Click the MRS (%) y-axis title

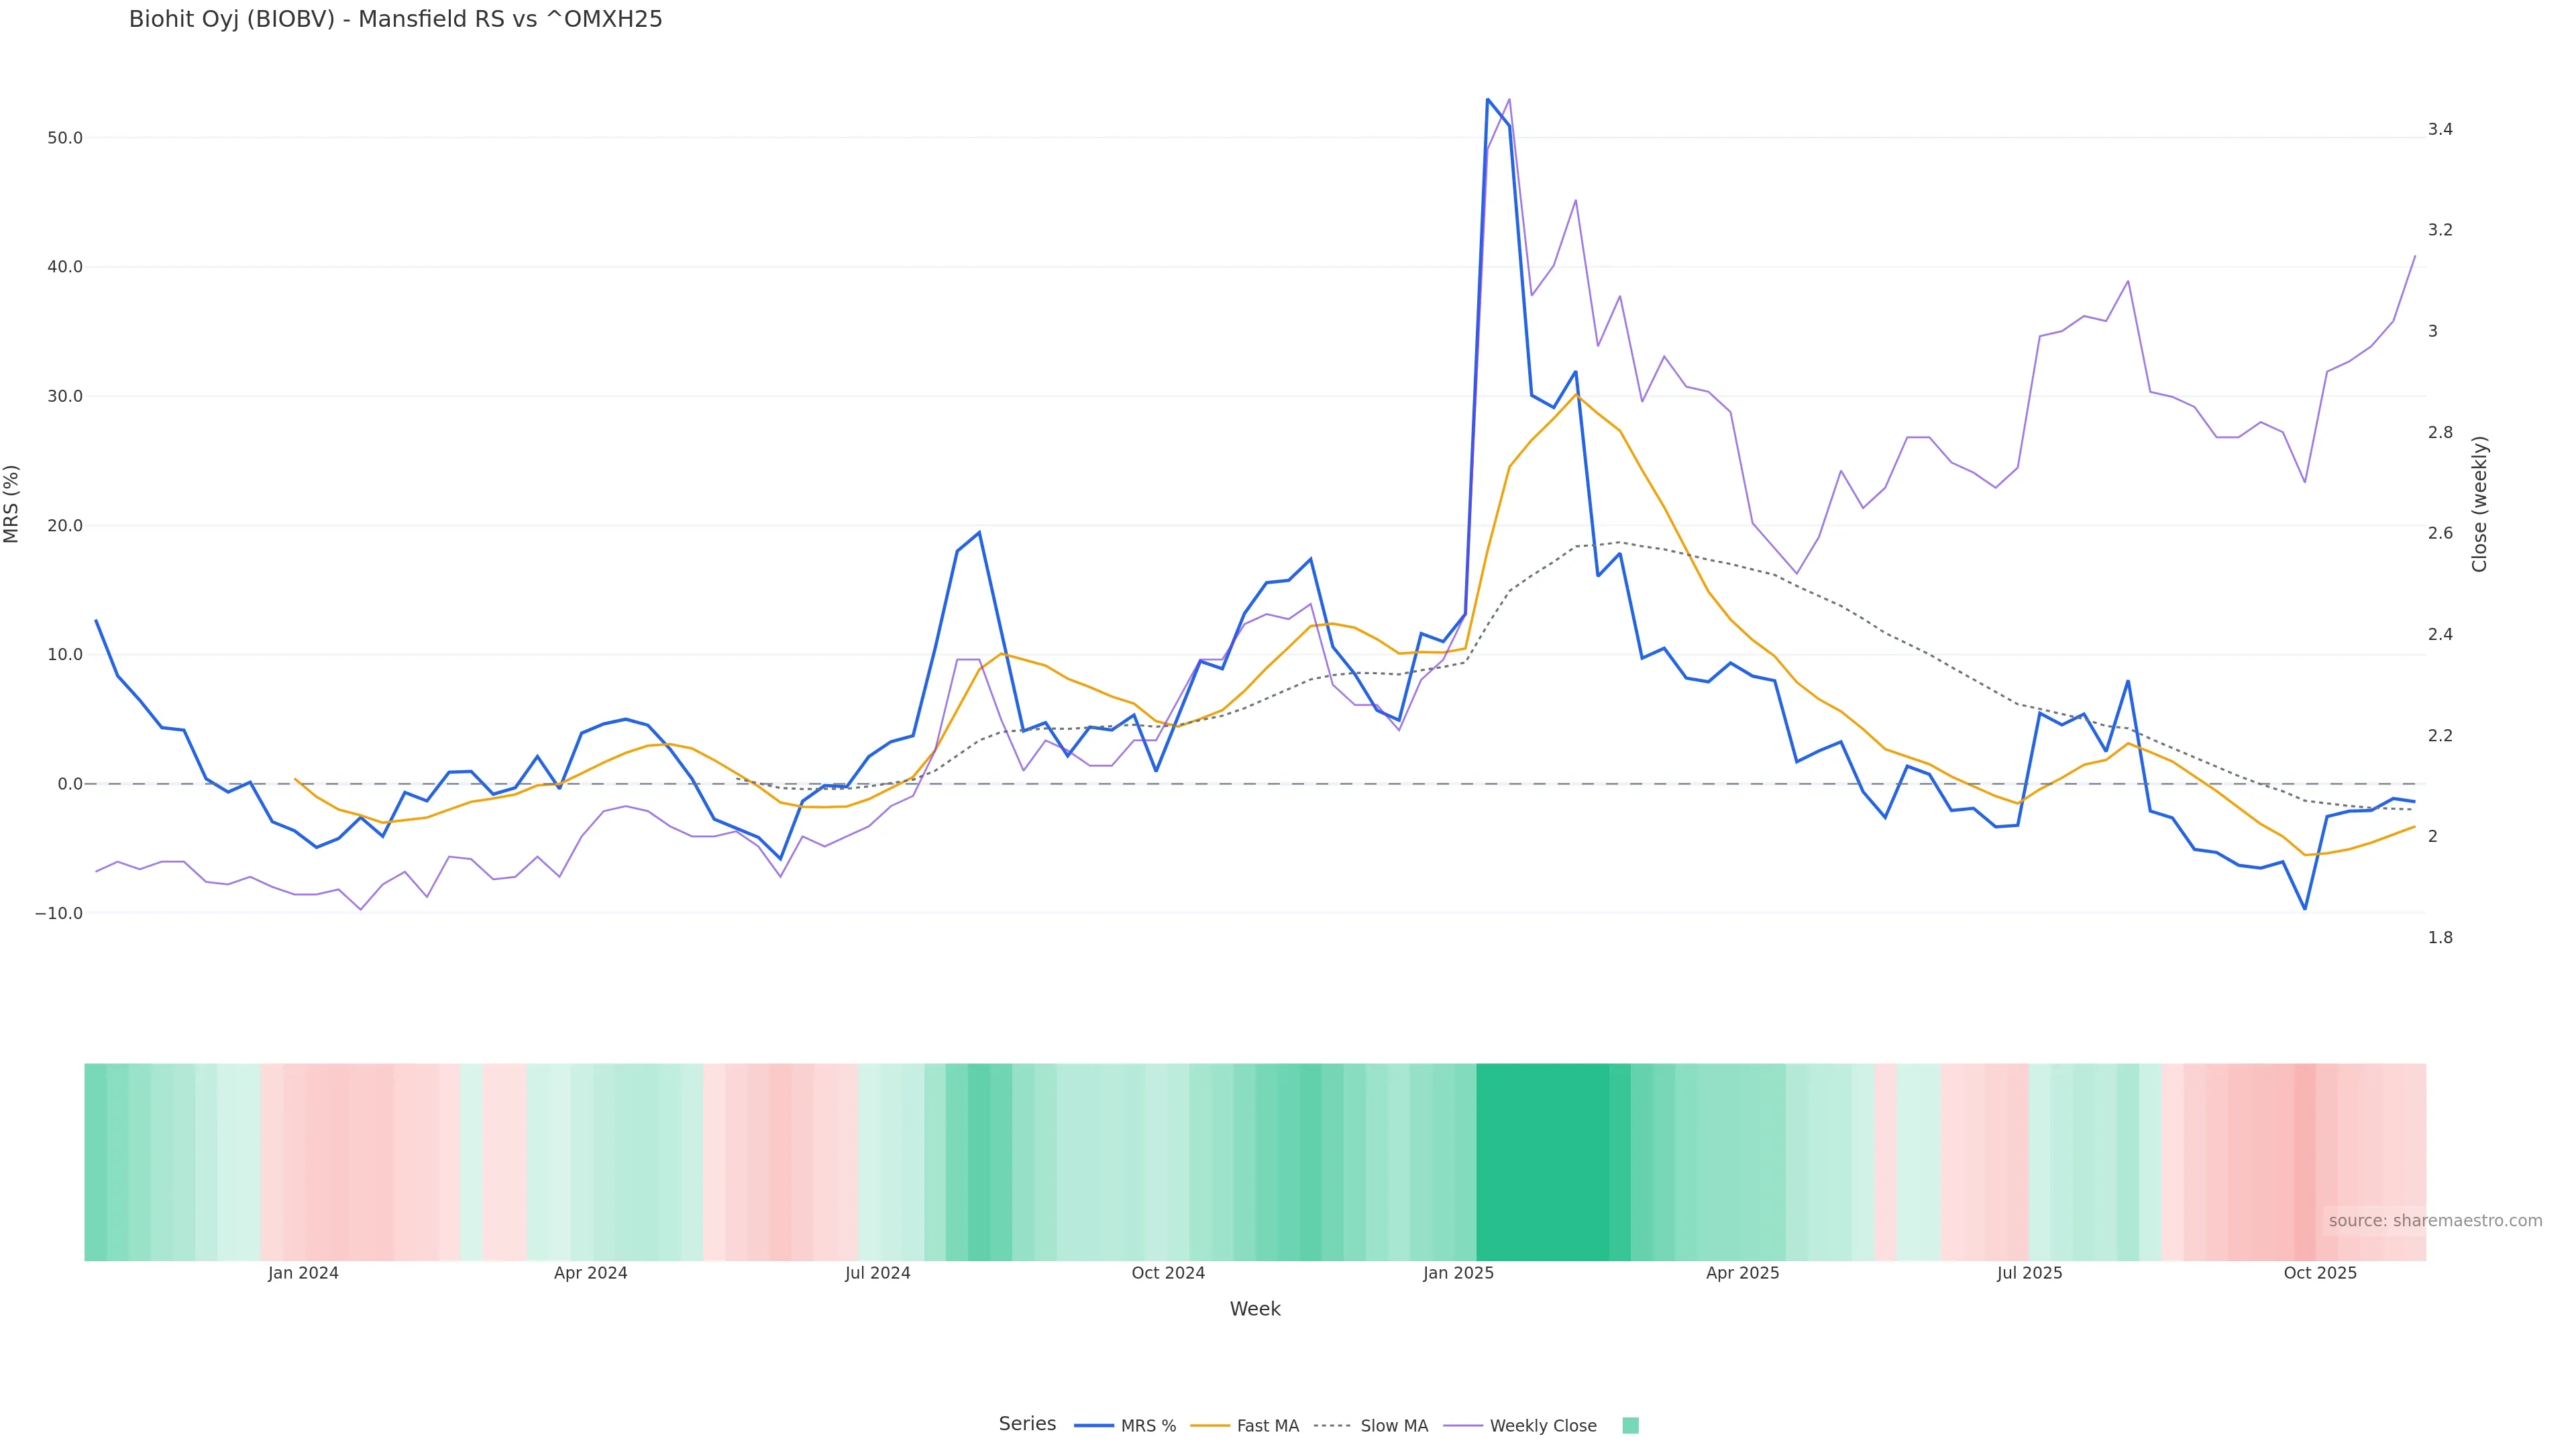pos(12,504)
